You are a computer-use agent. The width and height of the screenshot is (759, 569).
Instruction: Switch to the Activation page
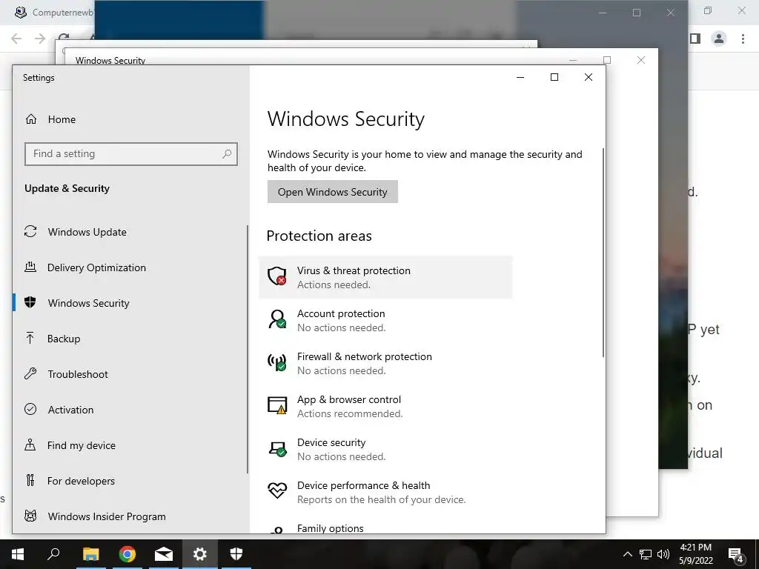point(130,409)
